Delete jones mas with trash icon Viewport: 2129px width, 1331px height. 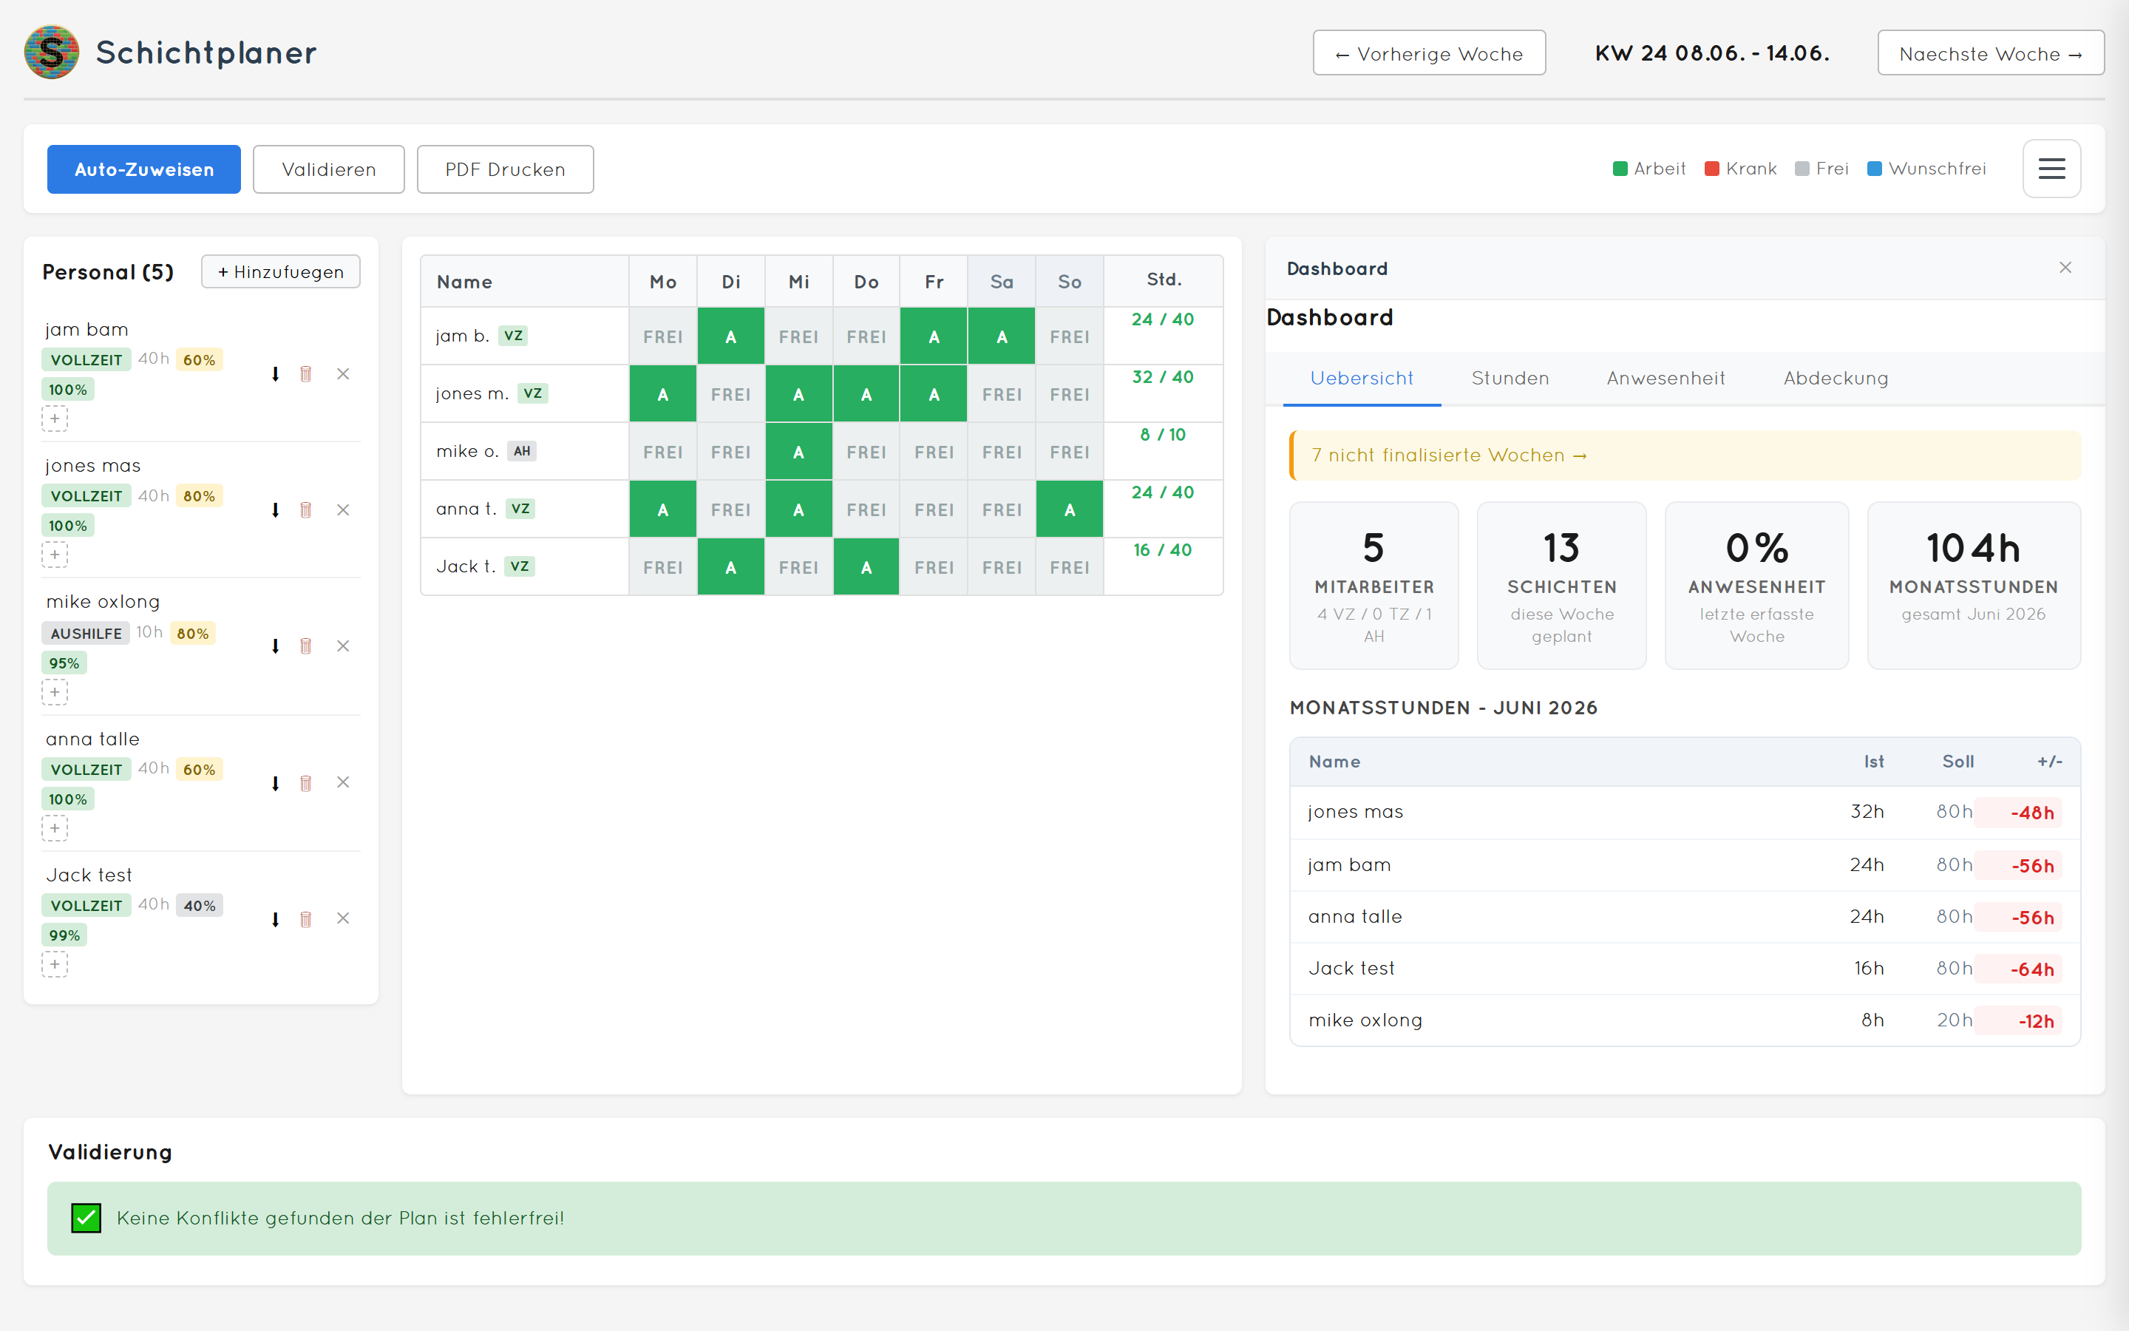coord(306,509)
